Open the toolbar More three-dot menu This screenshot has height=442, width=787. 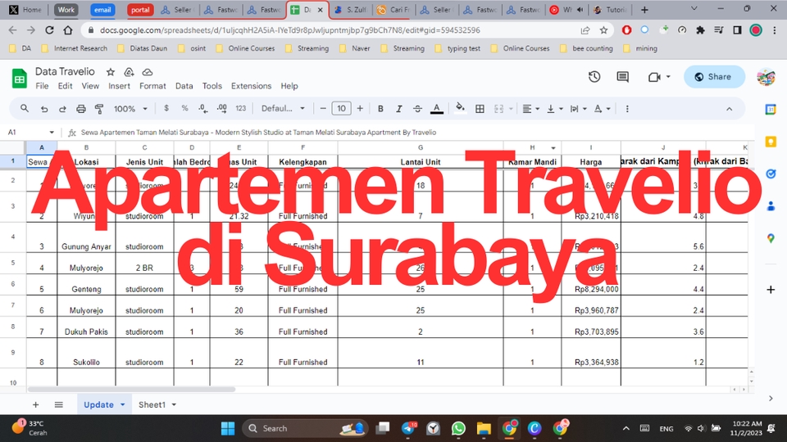(627, 109)
